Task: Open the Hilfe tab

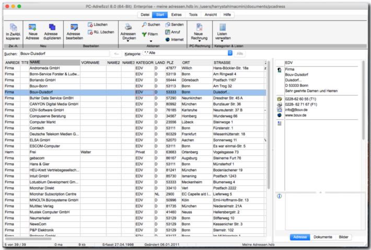Action: click(x=227, y=15)
